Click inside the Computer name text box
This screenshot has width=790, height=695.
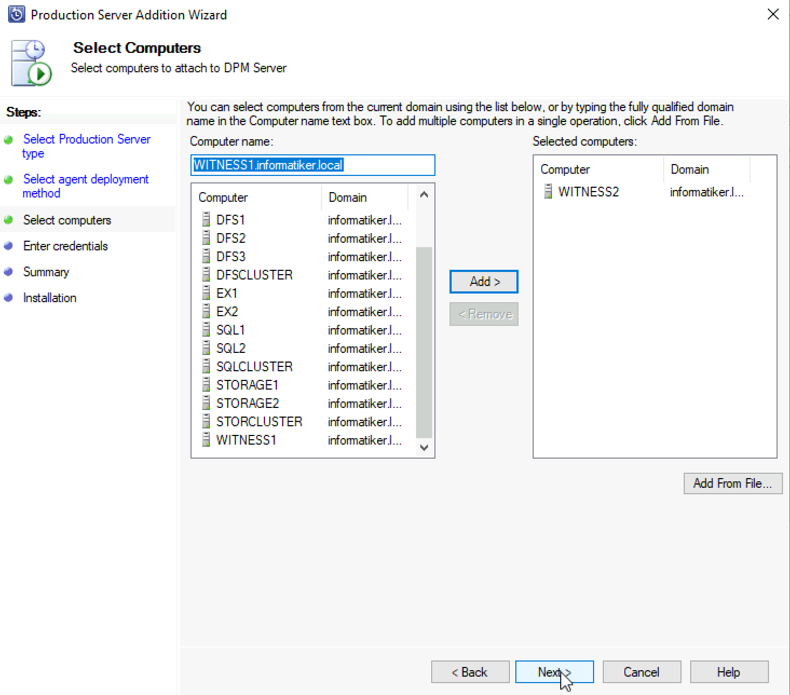coord(313,165)
